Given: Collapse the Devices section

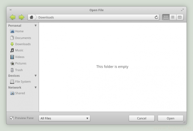Looking at the screenshot, I should pos(35,76).
